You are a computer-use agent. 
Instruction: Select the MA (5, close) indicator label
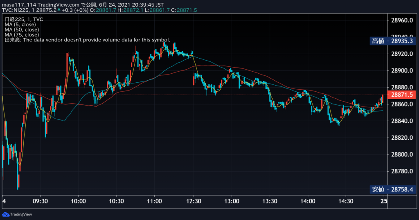20,25
